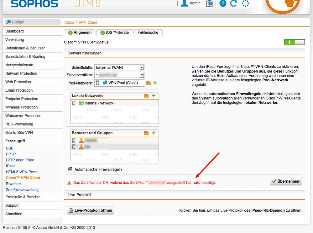Screen dimensions: 313x233
Task: Open Erweitert under Fernzugriff
Action: pyautogui.click(x=13, y=184)
